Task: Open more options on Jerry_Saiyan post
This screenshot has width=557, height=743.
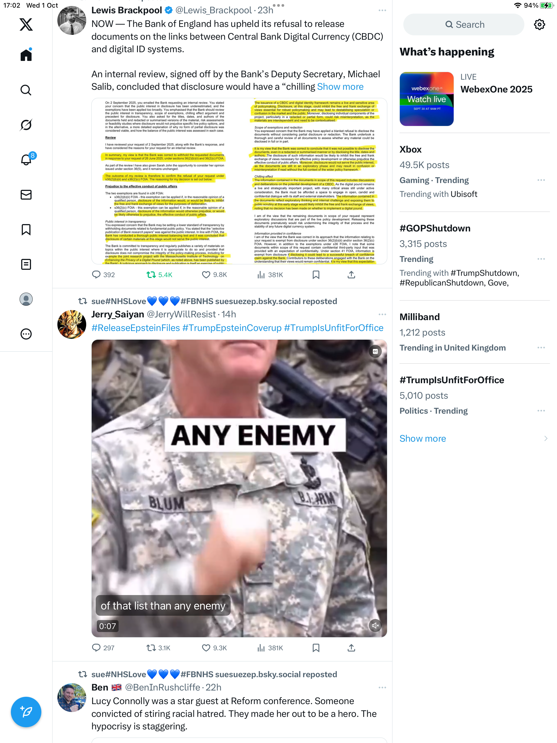Action: [382, 314]
